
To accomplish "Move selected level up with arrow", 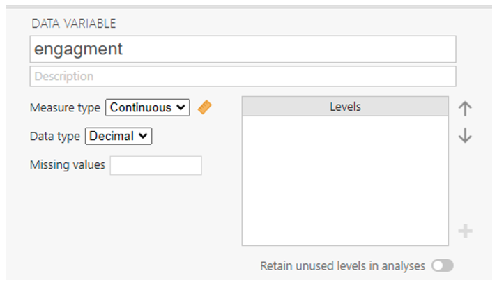I will click(x=465, y=108).
